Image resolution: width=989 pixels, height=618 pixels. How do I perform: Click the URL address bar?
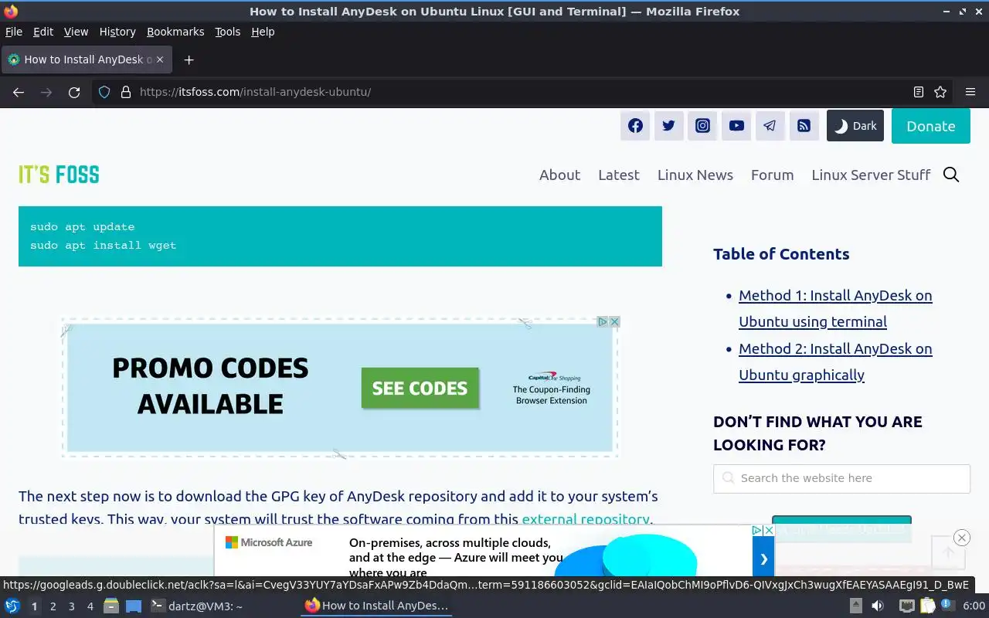pyautogui.click(x=522, y=92)
